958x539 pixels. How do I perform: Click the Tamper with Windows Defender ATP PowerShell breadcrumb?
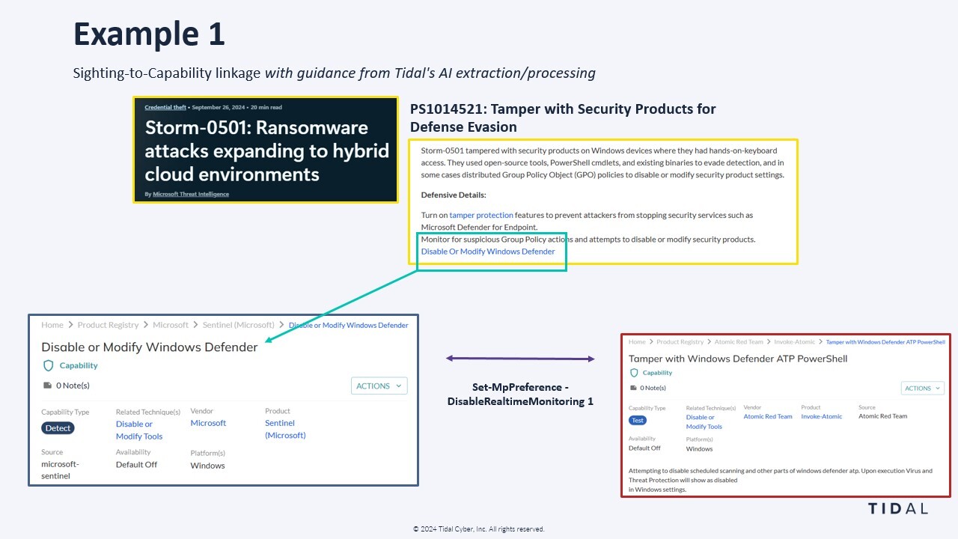click(885, 342)
